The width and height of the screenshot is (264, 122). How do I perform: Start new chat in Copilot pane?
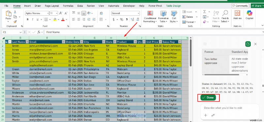pyautogui.click(x=248, y=44)
